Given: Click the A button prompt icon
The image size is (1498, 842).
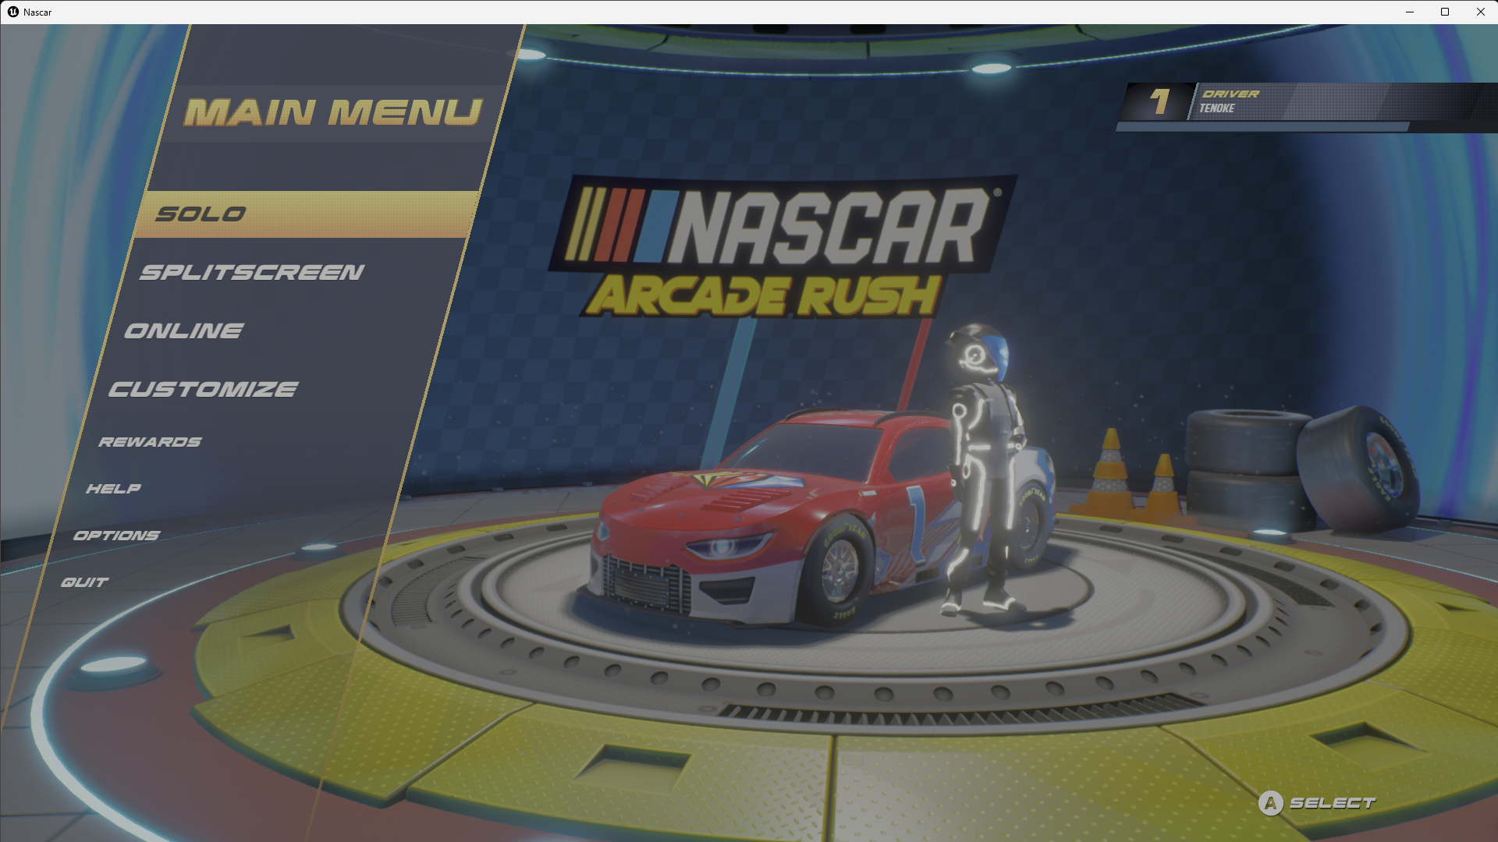Looking at the screenshot, I should [1270, 803].
